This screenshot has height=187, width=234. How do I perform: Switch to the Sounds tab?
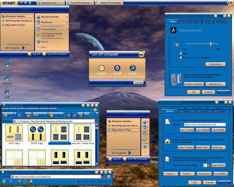(184, 22)
